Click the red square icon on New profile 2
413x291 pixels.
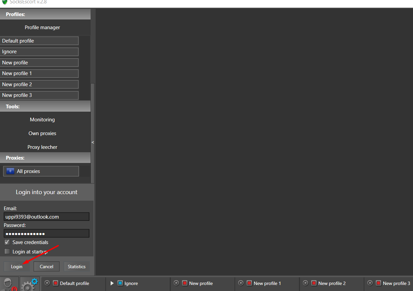click(x=314, y=283)
